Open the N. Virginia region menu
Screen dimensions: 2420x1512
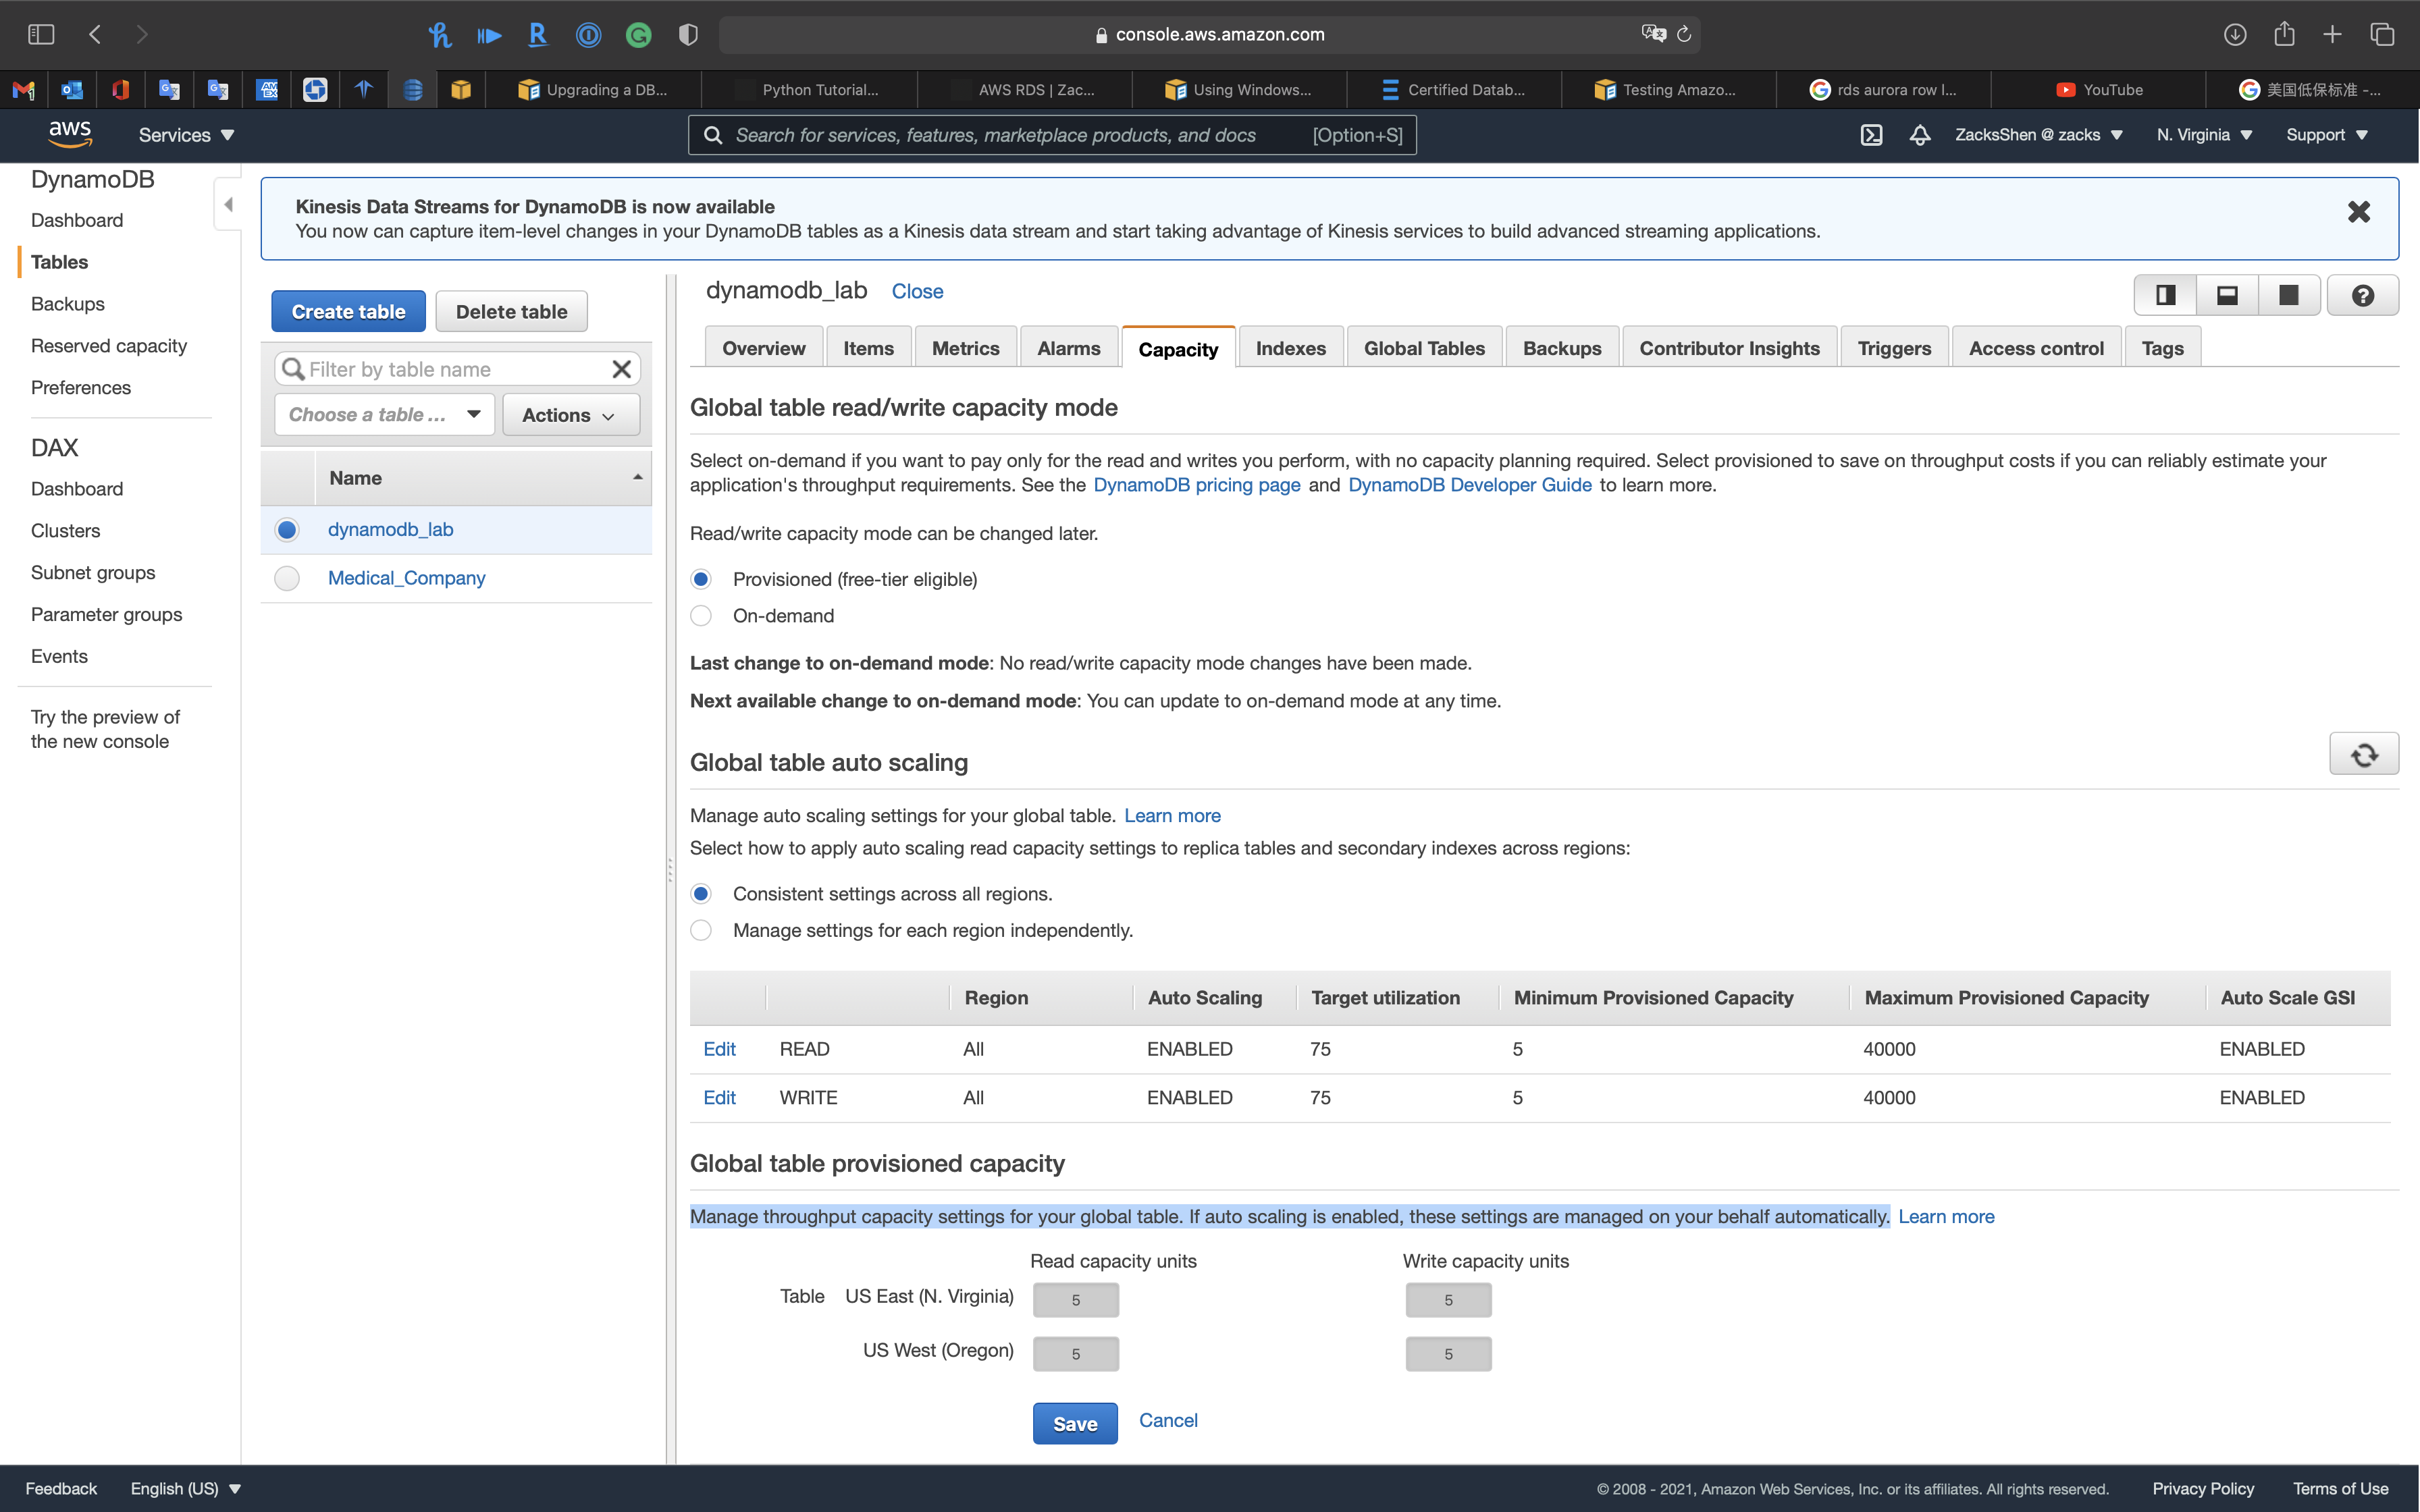2203,135
